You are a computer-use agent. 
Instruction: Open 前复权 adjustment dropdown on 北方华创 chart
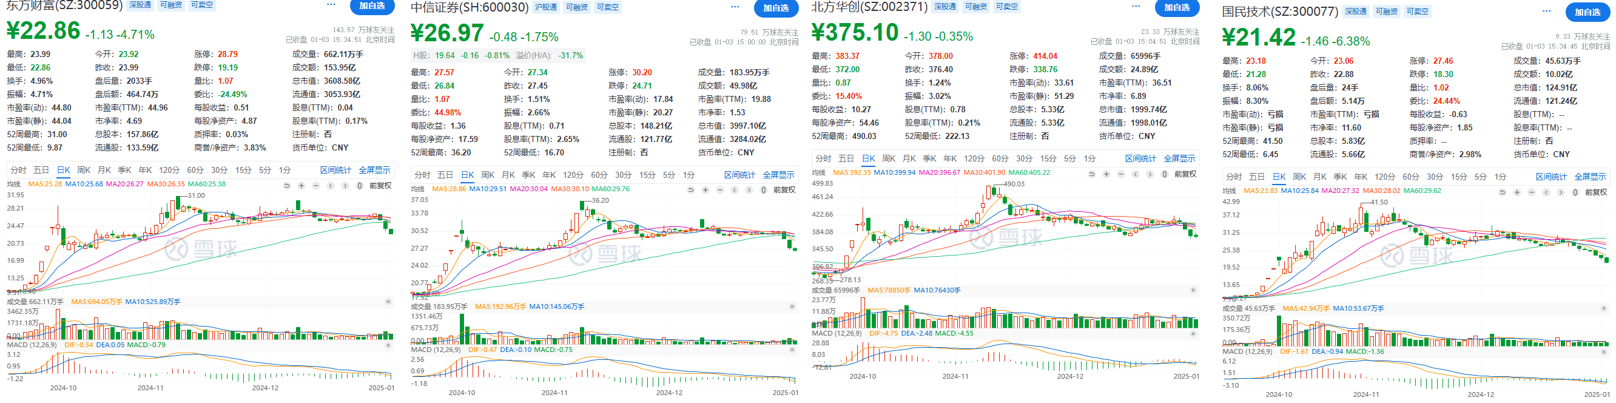[x=1185, y=174]
